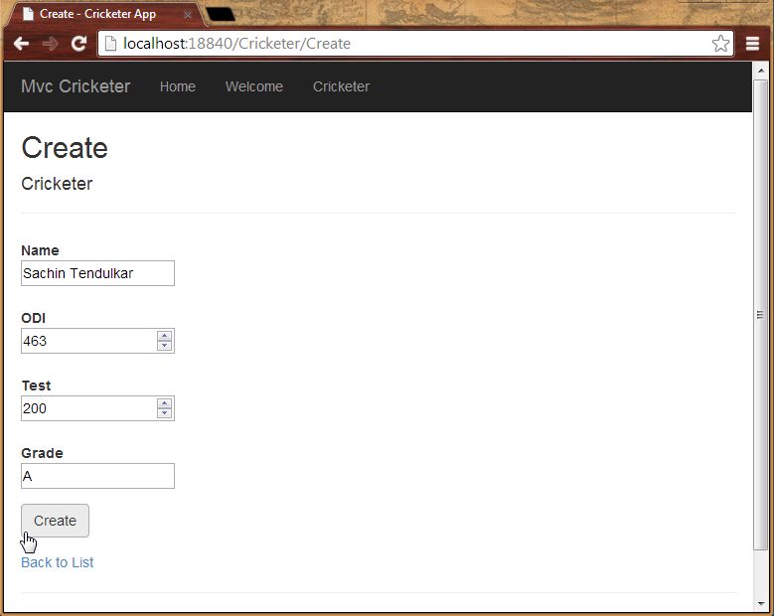The width and height of the screenshot is (774, 616).
Task: Decrease the ODI value with down spinner
Action: coord(164,346)
